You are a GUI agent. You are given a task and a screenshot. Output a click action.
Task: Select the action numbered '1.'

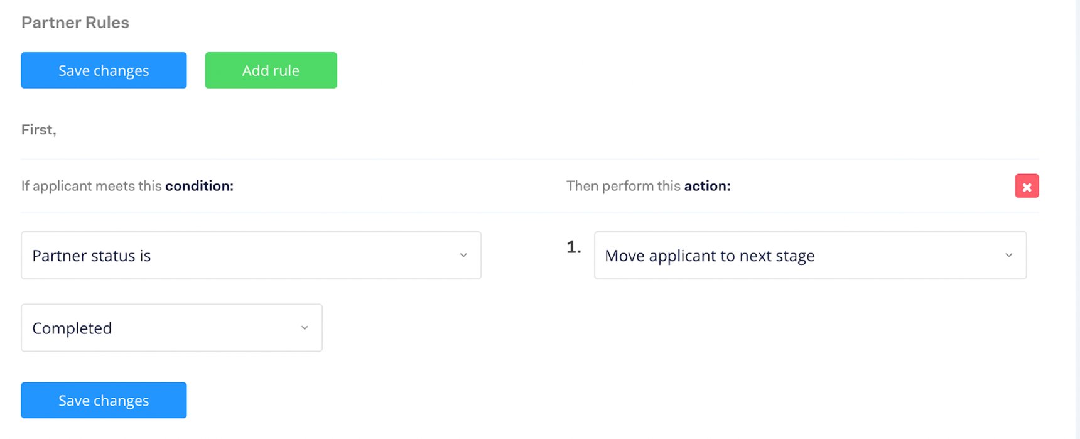573,247
